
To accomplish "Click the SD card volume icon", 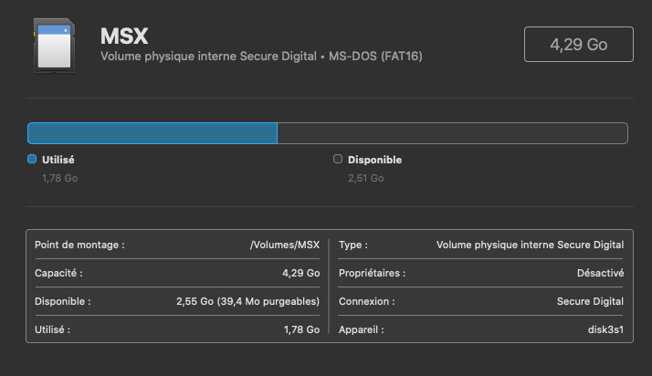I will [x=54, y=46].
